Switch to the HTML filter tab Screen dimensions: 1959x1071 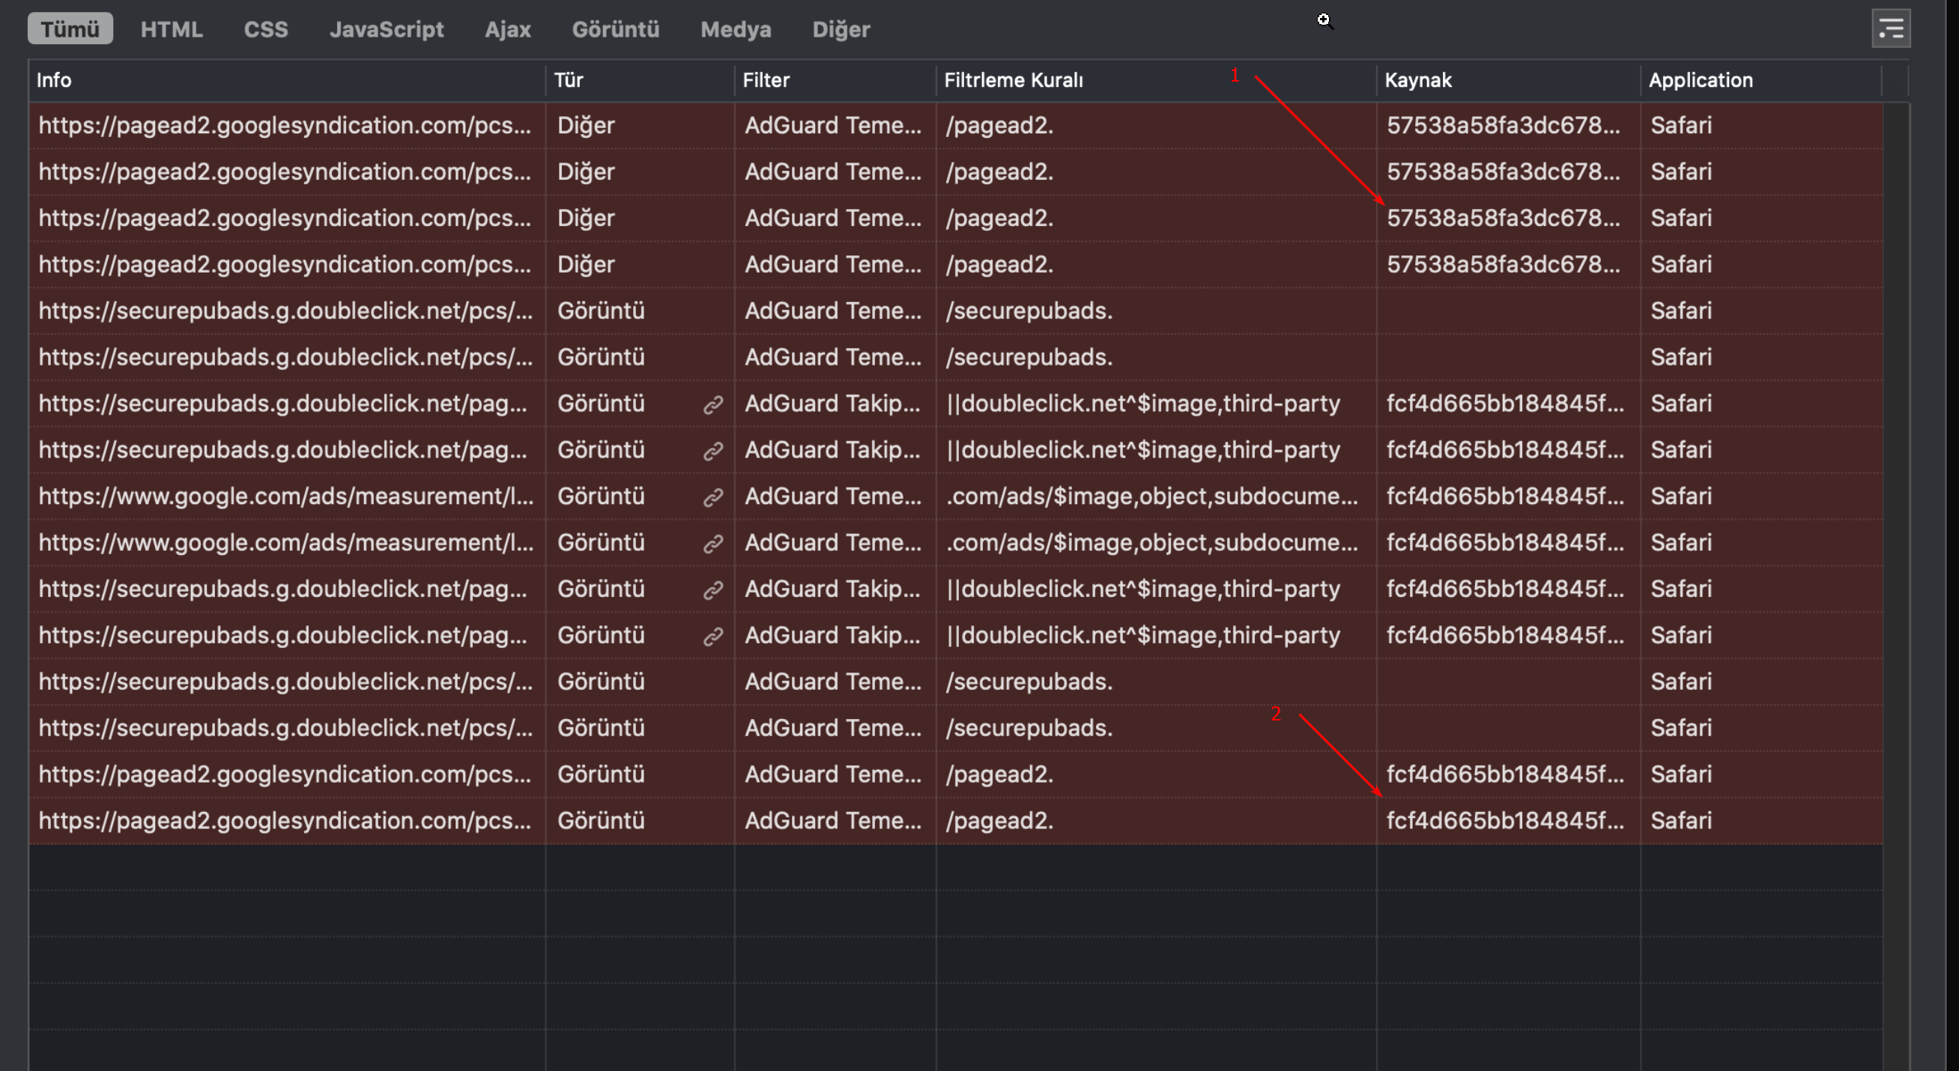pos(171,29)
